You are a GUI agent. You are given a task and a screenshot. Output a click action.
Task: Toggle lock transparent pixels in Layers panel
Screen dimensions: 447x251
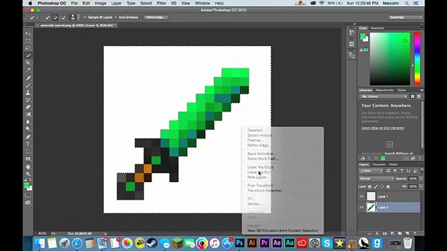[x=370, y=187]
